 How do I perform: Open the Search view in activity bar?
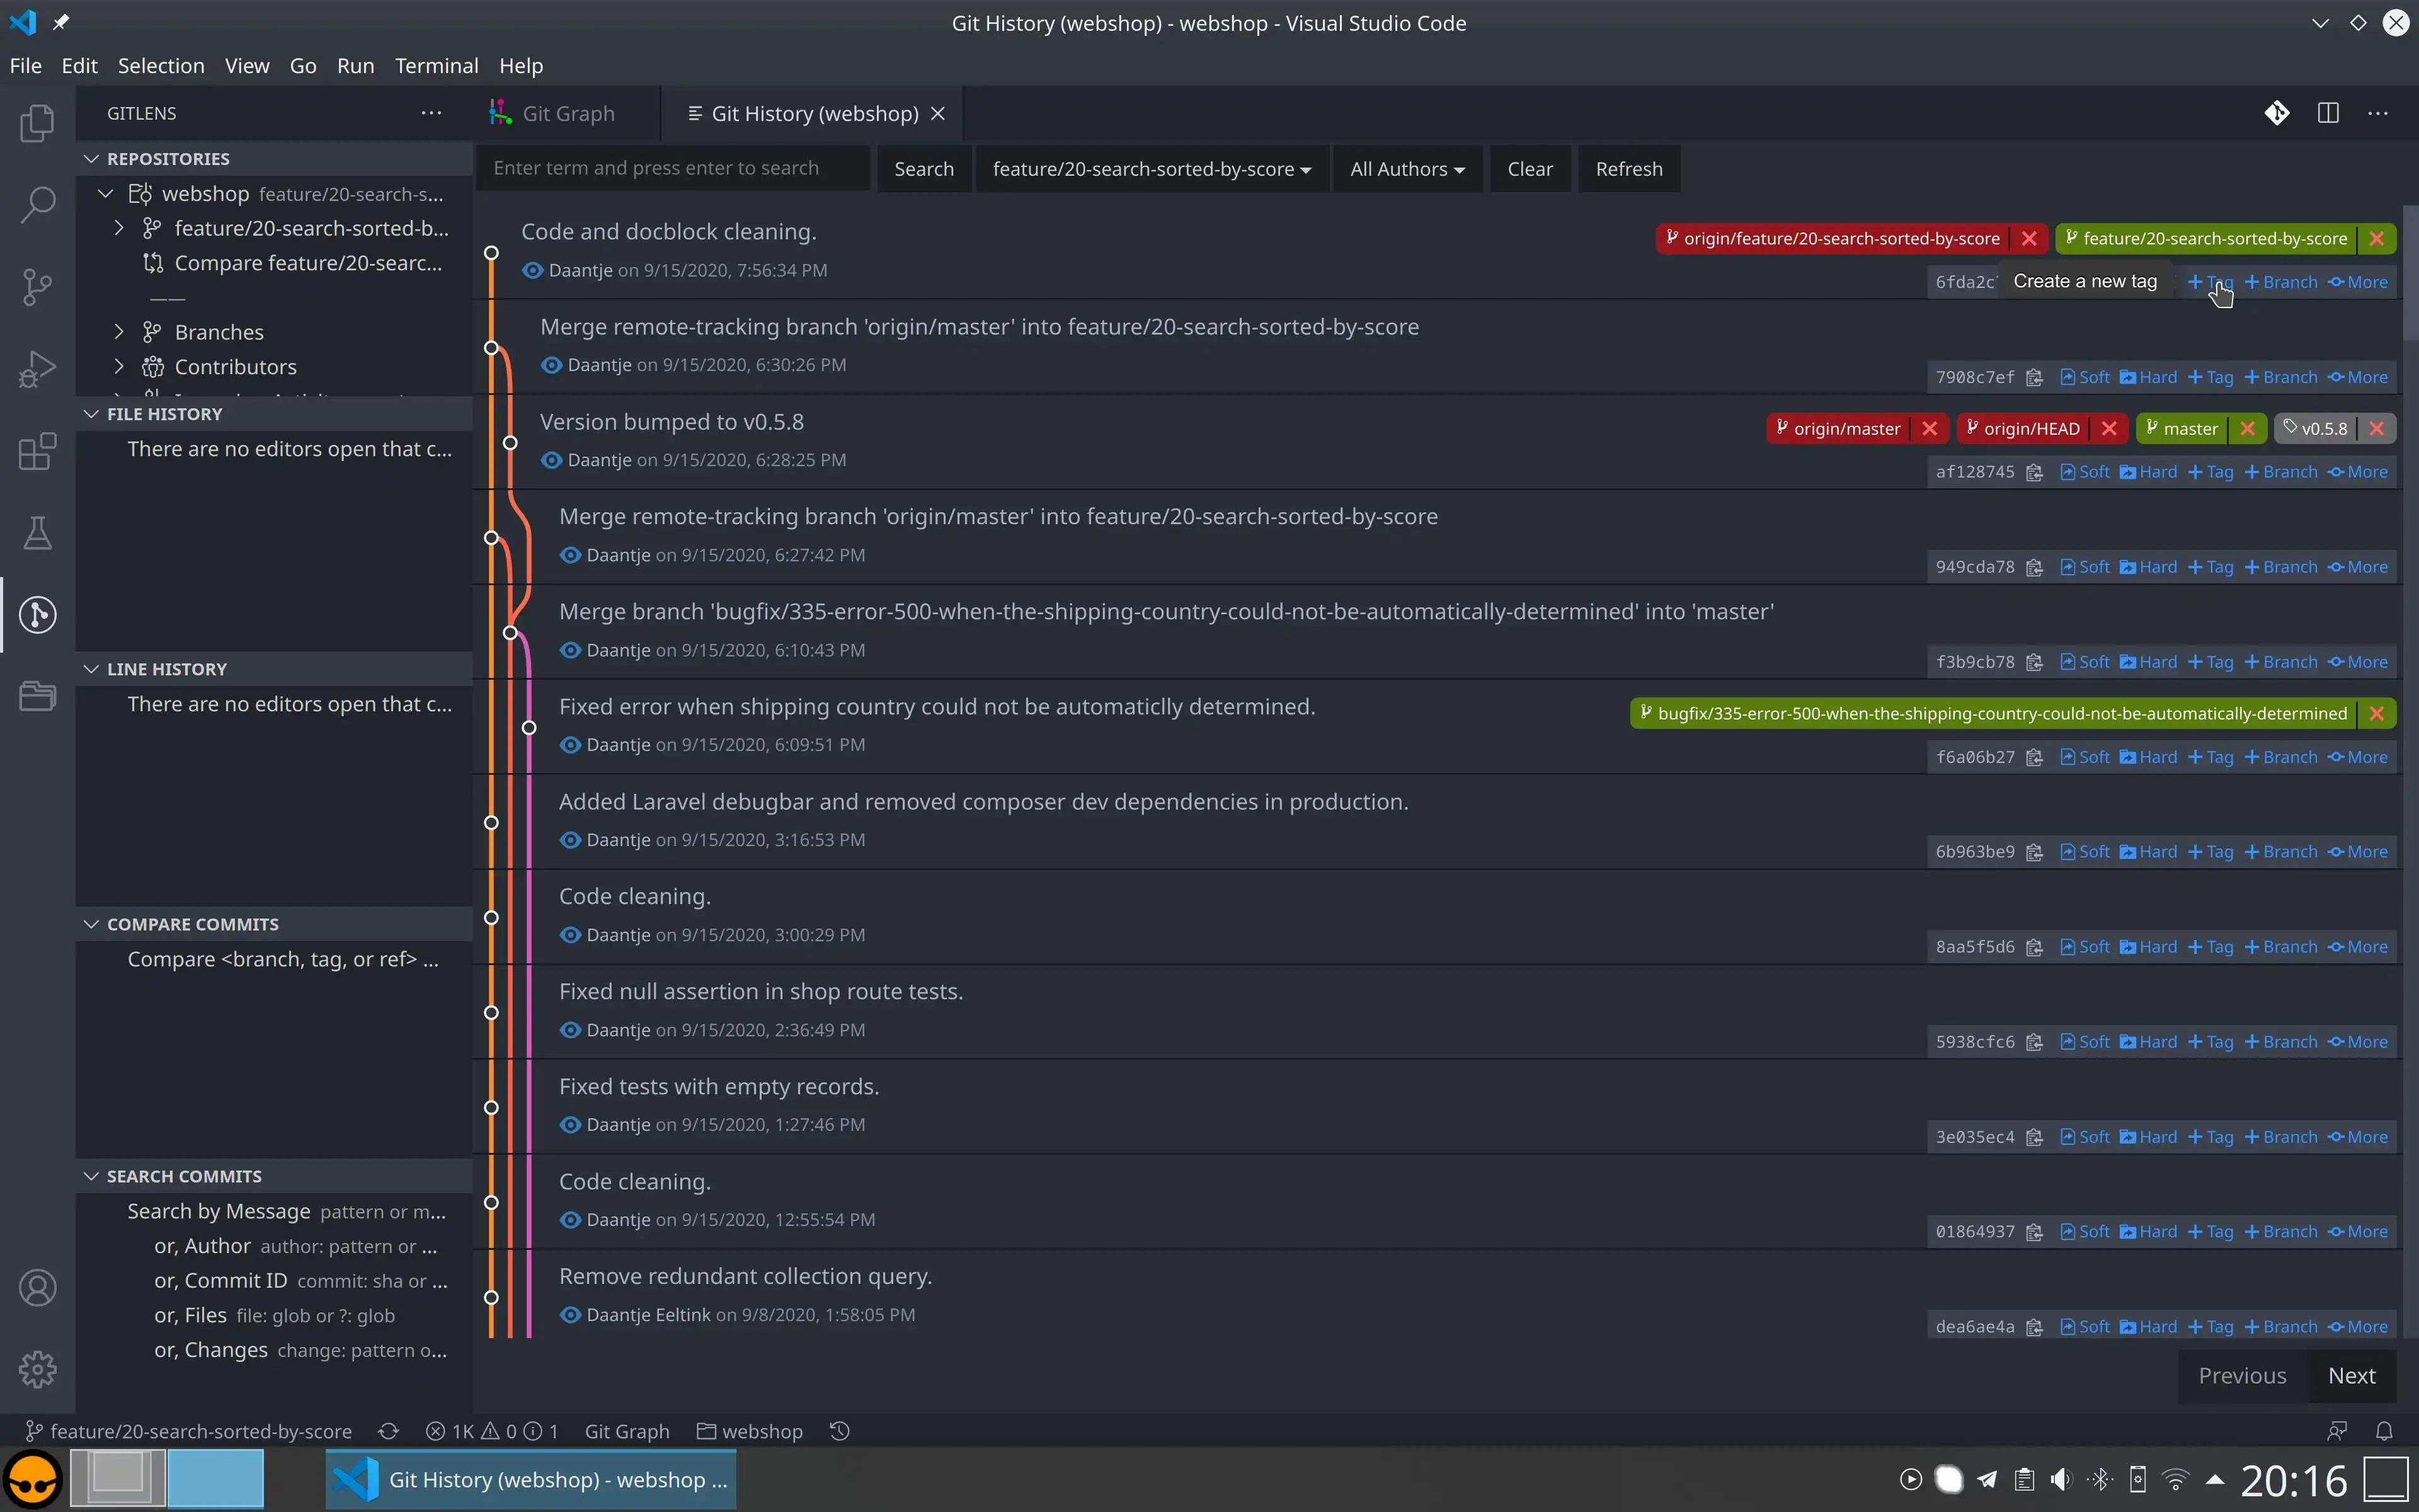point(37,205)
